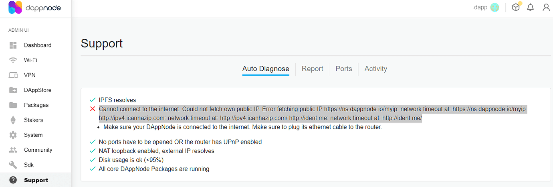The image size is (553, 187).
Task: Open the Sdk wrench icon
Action: (13, 165)
